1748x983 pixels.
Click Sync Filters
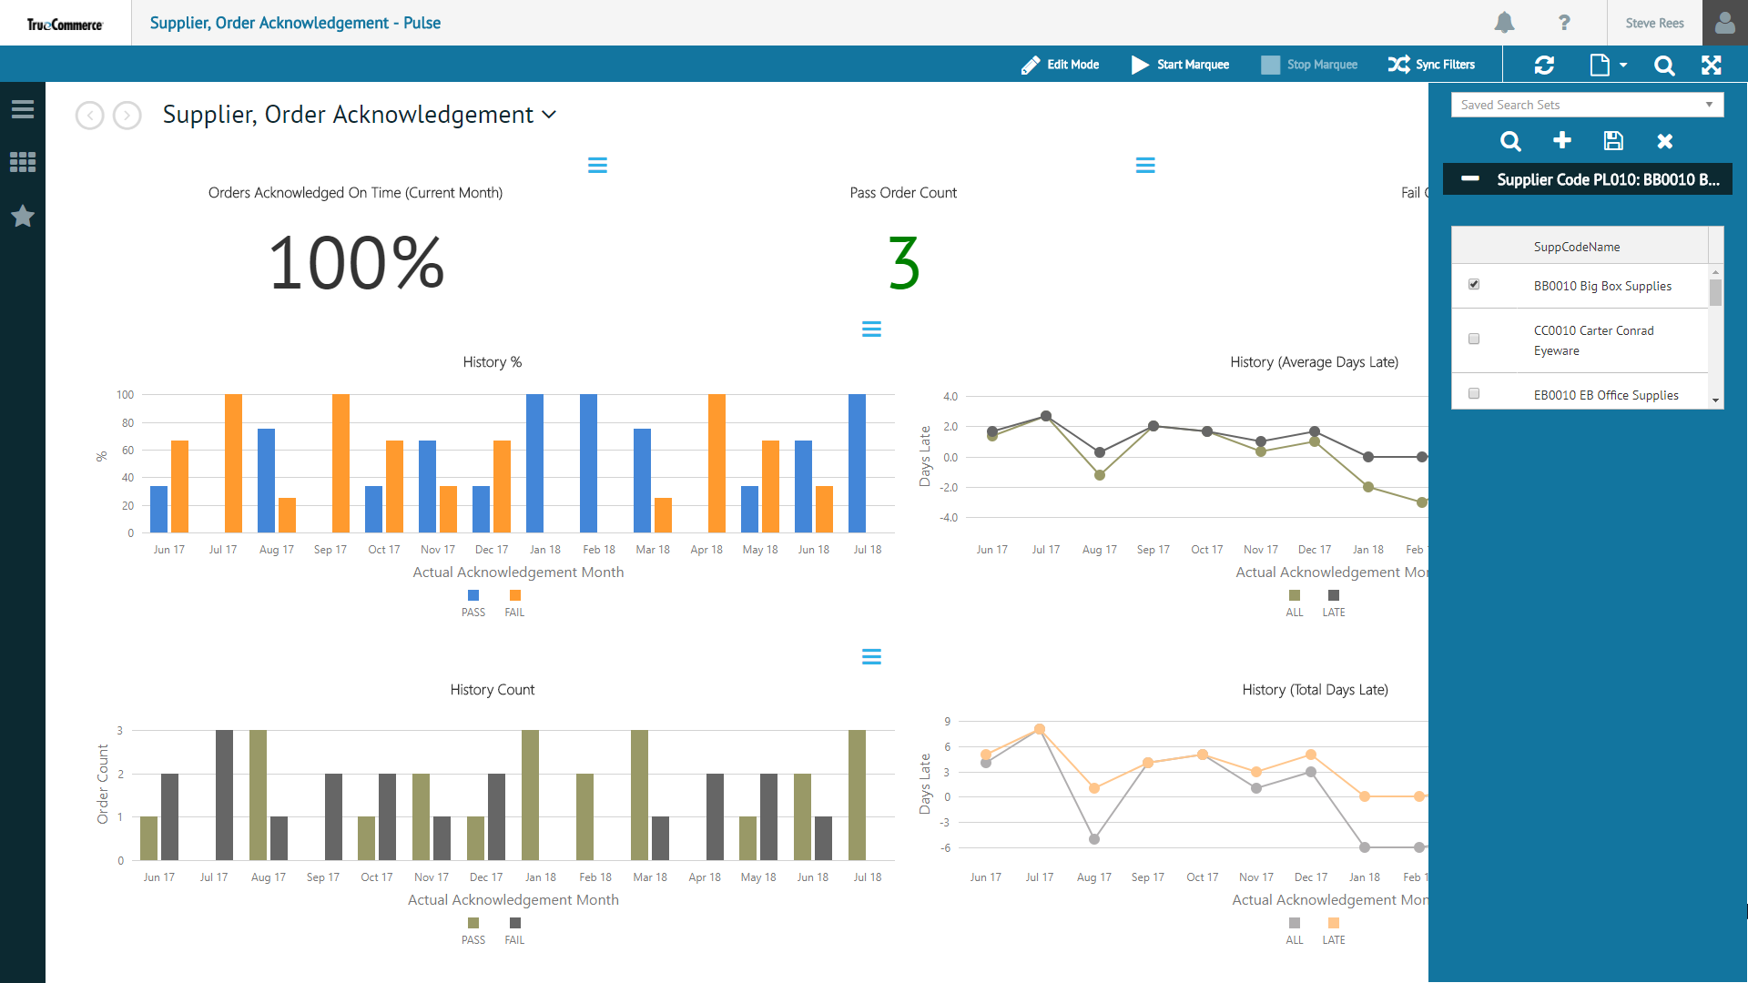tap(1431, 65)
